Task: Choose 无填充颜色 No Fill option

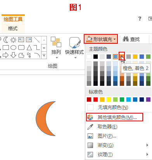Action: [113, 107]
